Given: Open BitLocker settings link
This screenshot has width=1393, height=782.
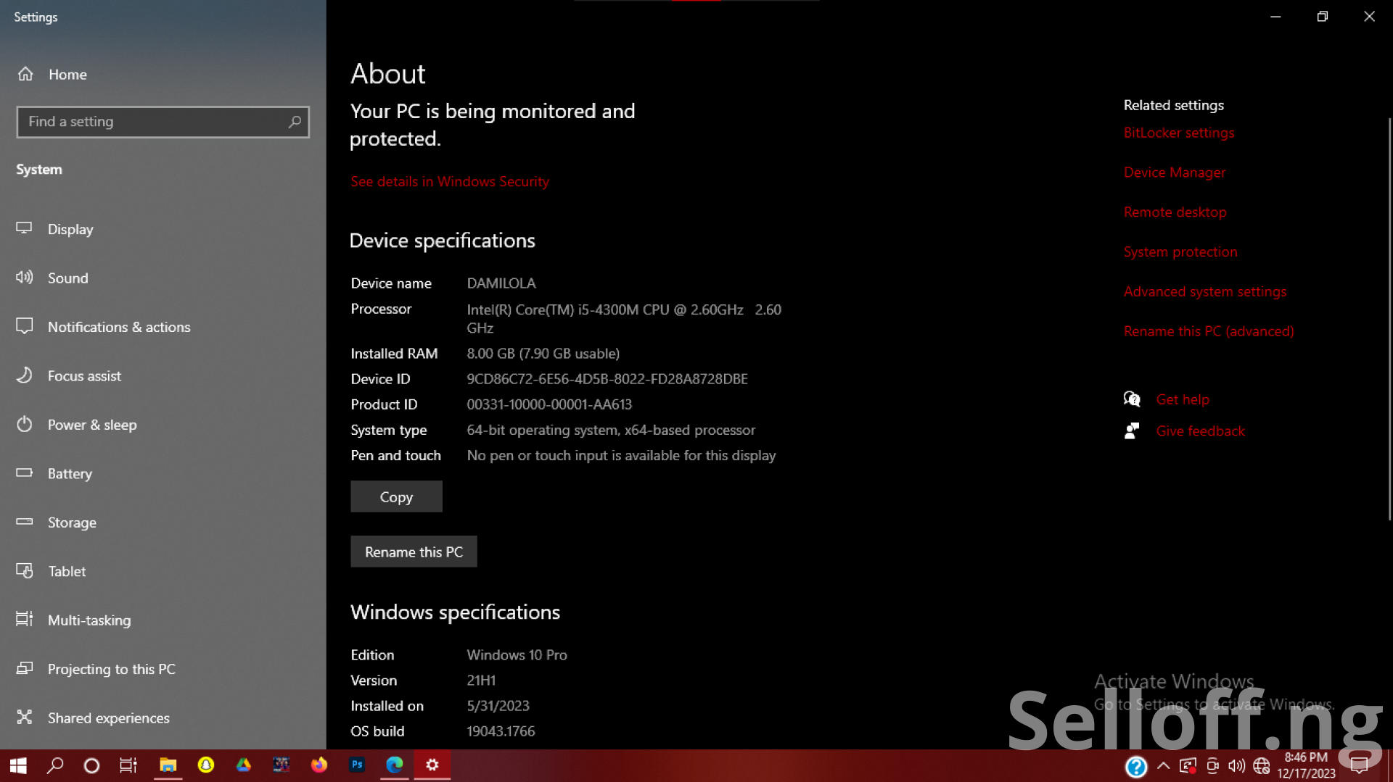Looking at the screenshot, I should [x=1179, y=133].
